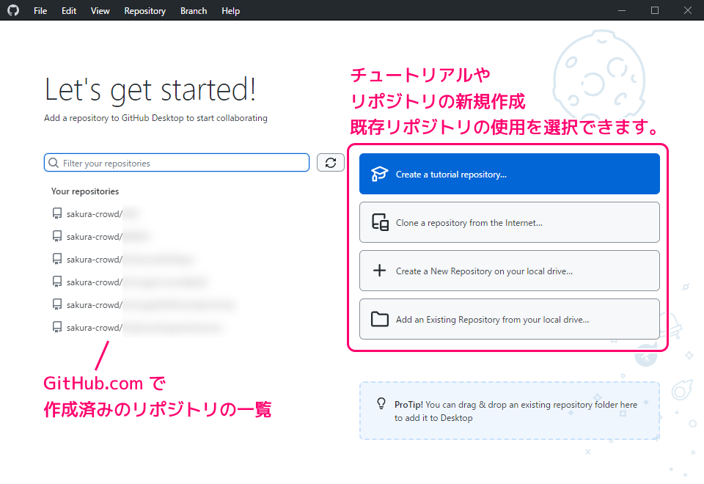This screenshot has width=704, height=484.
Task: Click the graduation cap tutorial icon
Action: [x=379, y=174]
